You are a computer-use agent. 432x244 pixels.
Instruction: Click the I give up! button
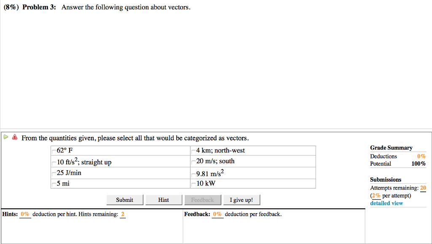click(241, 200)
